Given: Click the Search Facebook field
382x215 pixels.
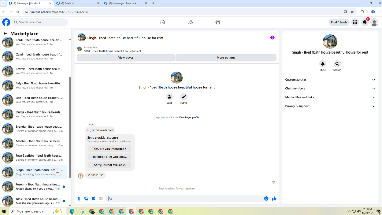Looking at the screenshot, I should (x=40, y=22).
